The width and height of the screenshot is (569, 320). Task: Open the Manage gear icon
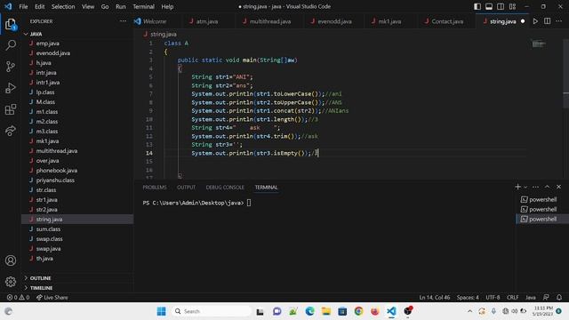click(11, 281)
